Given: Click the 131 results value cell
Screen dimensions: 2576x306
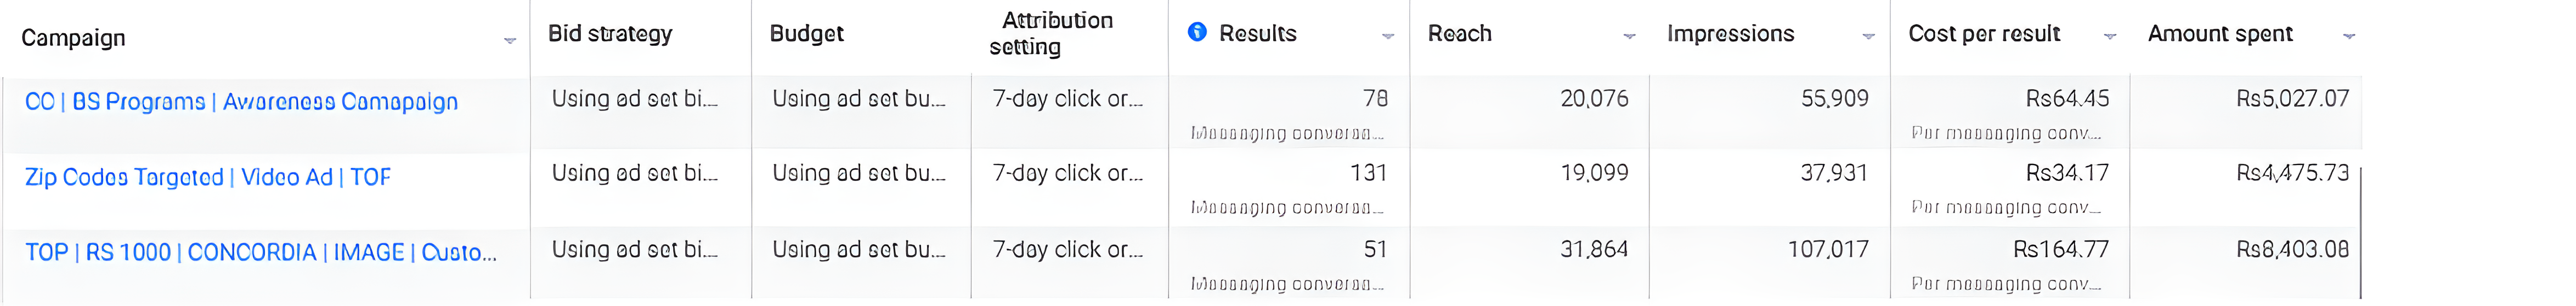Looking at the screenshot, I should (1368, 173).
